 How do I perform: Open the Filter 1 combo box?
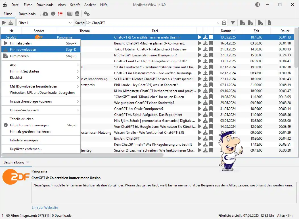(45, 23)
